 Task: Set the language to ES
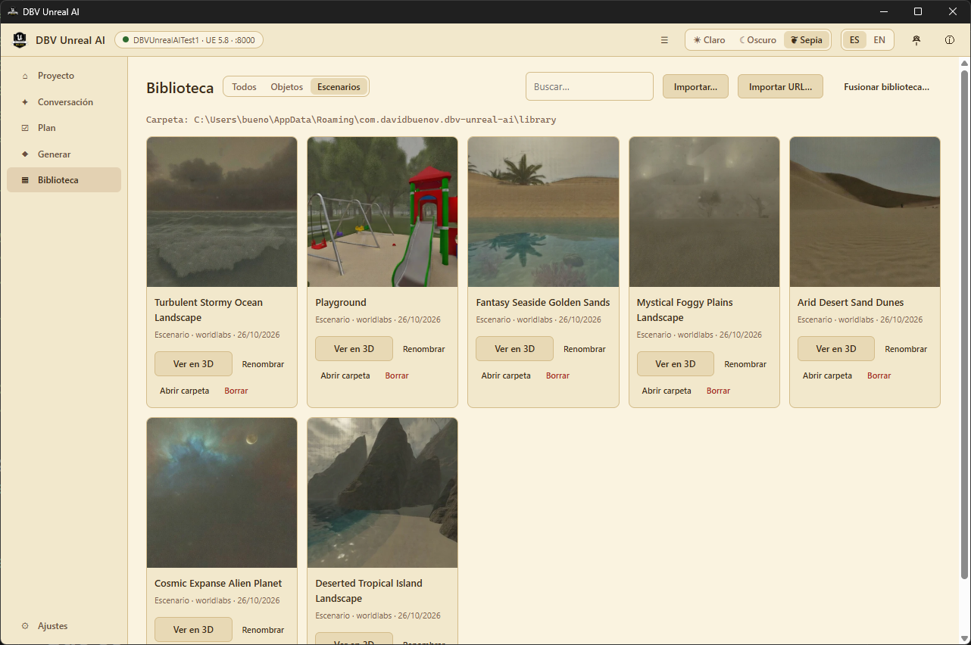click(x=854, y=40)
